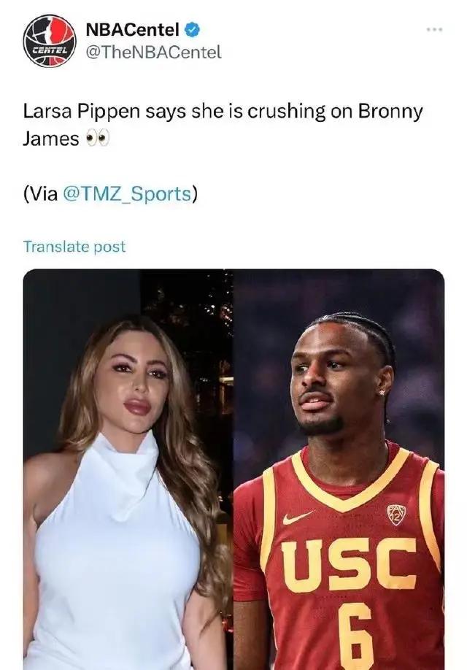The image size is (467, 670).
Task: Open the NBACentel profile avatar
Action: (x=49, y=41)
